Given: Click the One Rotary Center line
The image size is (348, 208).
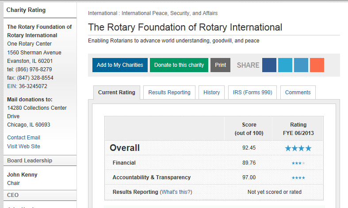Looking at the screenshot, I should pos(29,44).
